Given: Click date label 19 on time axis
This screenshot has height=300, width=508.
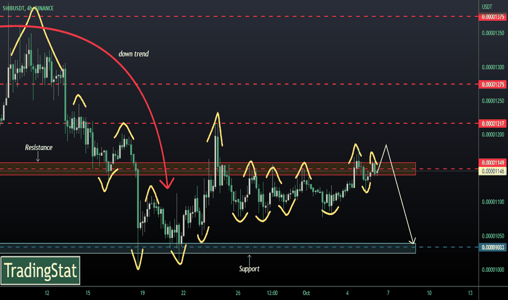Looking at the screenshot, I should coord(142,293).
